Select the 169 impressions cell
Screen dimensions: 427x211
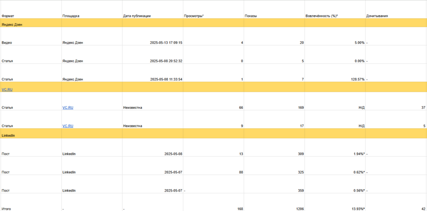click(x=274, y=101)
